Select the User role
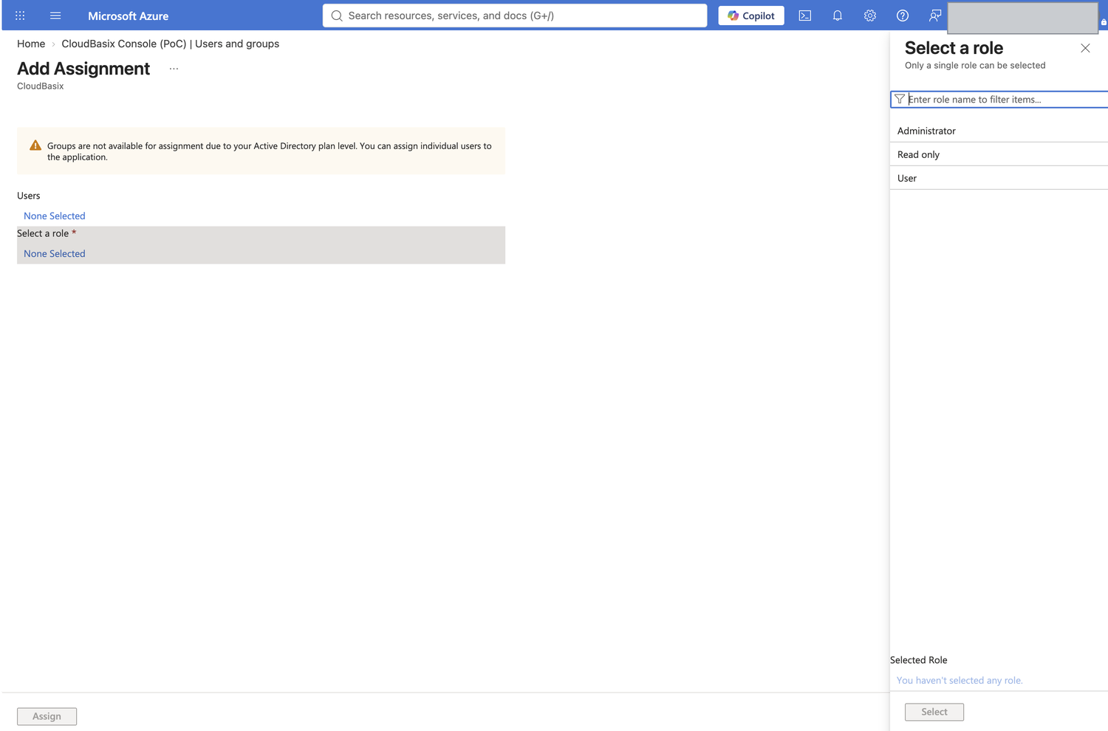 (x=999, y=178)
